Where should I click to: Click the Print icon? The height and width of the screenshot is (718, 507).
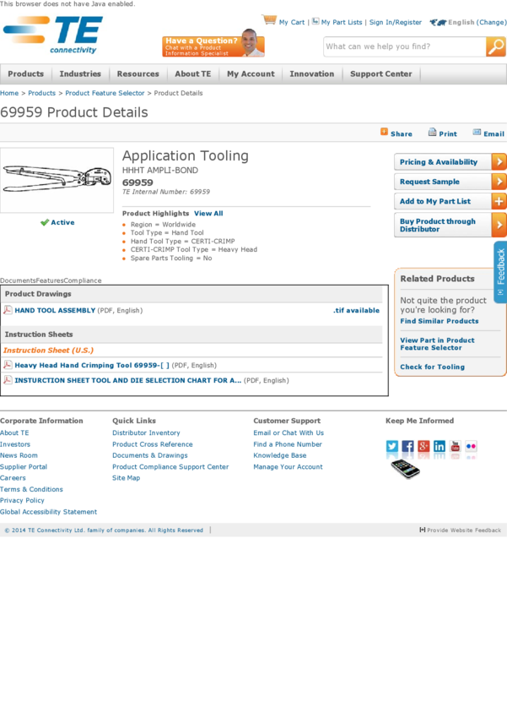click(432, 133)
